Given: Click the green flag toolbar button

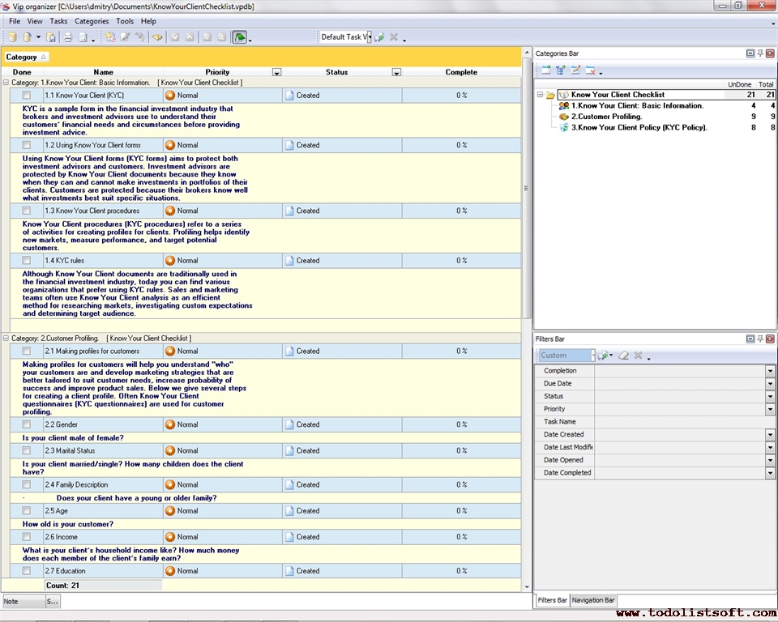Looking at the screenshot, I should [x=239, y=37].
